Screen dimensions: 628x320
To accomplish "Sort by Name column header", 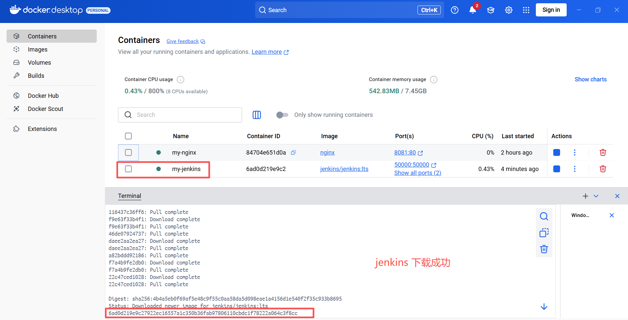I will tap(181, 136).
